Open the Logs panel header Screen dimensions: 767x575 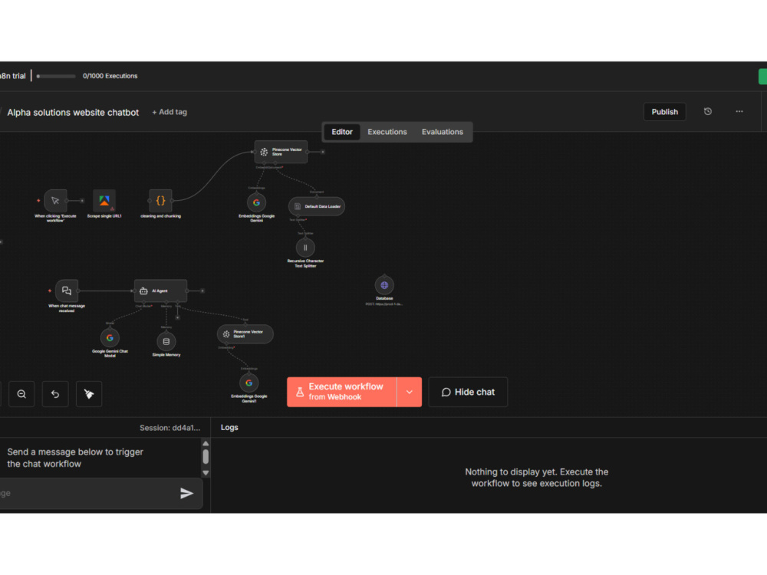[x=229, y=427]
